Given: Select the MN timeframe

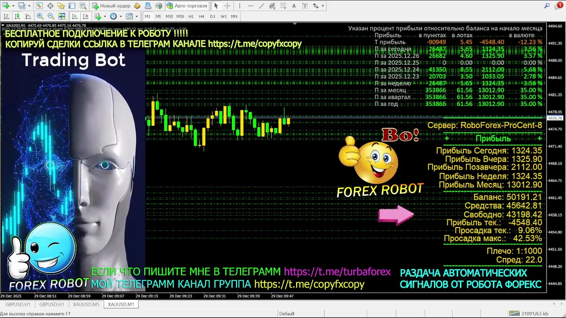Looking at the screenshot, I should point(234,16).
